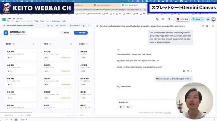This screenshot has width=217, height=121.
Task: Click the Make it possible to embed images message
Action: coord(174,79)
